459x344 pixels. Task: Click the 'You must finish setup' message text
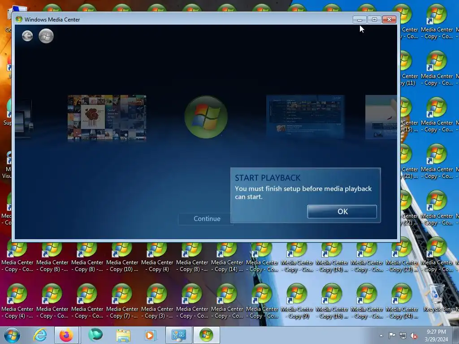pos(303,193)
